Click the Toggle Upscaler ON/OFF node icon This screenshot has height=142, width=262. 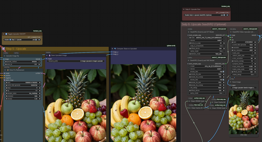[x=6, y=34]
